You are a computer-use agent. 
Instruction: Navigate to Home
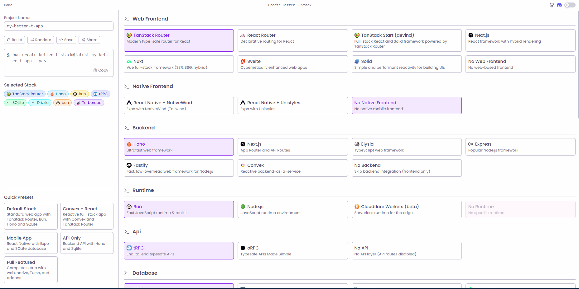(8, 5)
